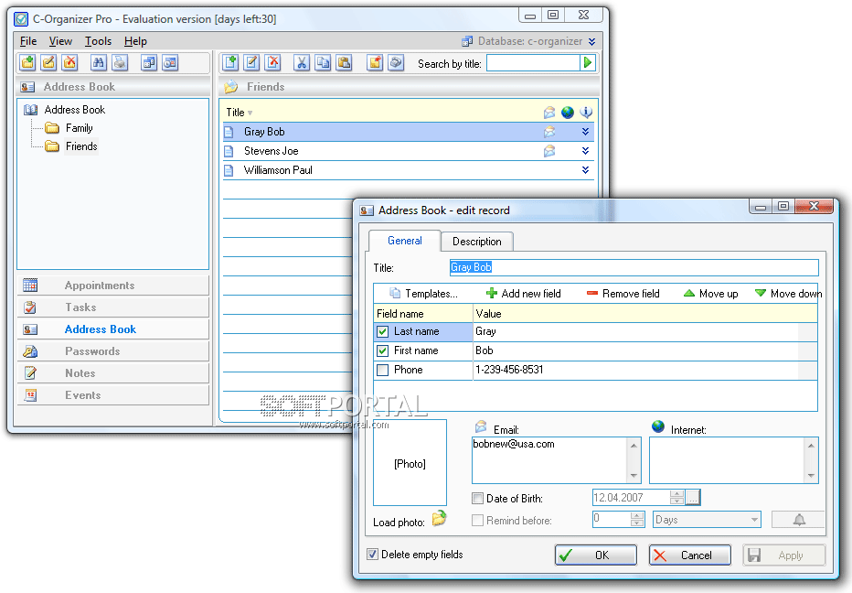Click Move up
Screen dimensions: 852x593
click(710, 294)
